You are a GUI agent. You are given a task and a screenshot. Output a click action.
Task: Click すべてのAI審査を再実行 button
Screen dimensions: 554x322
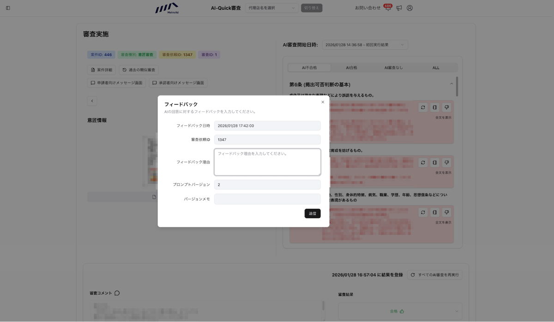click(x=435, y=275)
